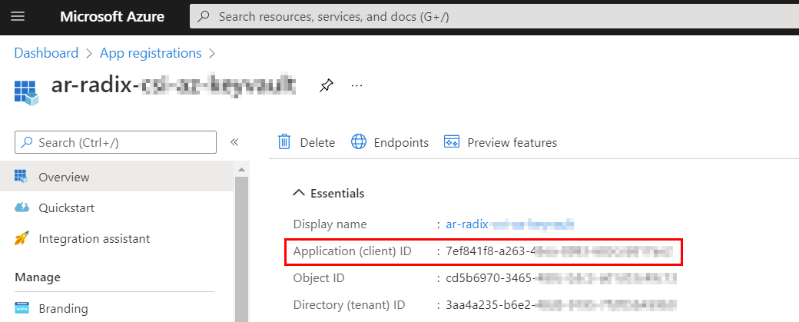Open the Endpoints panel

click(390, 143)
